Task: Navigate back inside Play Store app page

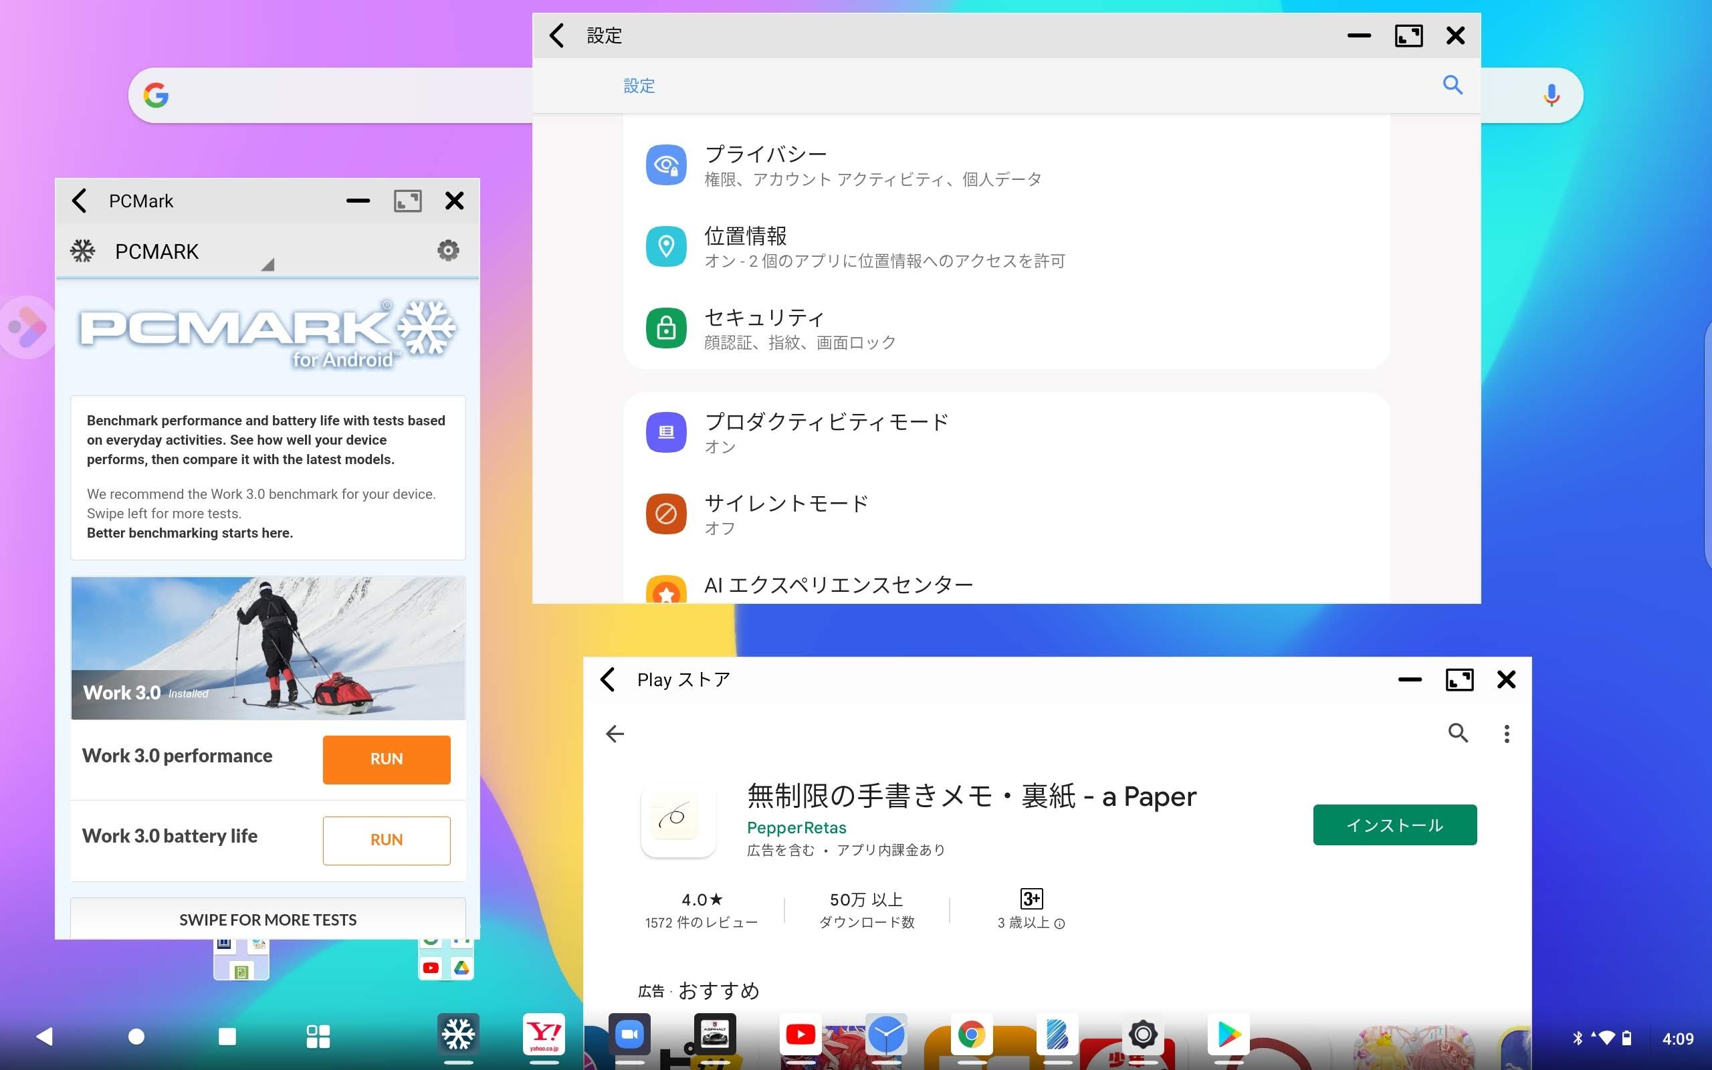Action: coord(615,734)
